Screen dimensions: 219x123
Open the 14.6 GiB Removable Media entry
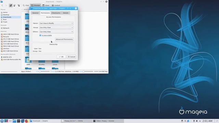[11, 59]
